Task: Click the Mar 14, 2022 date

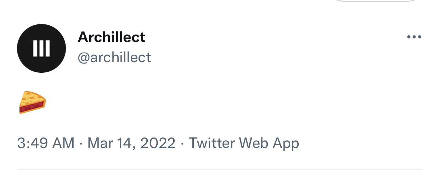Action: [131, 143]
